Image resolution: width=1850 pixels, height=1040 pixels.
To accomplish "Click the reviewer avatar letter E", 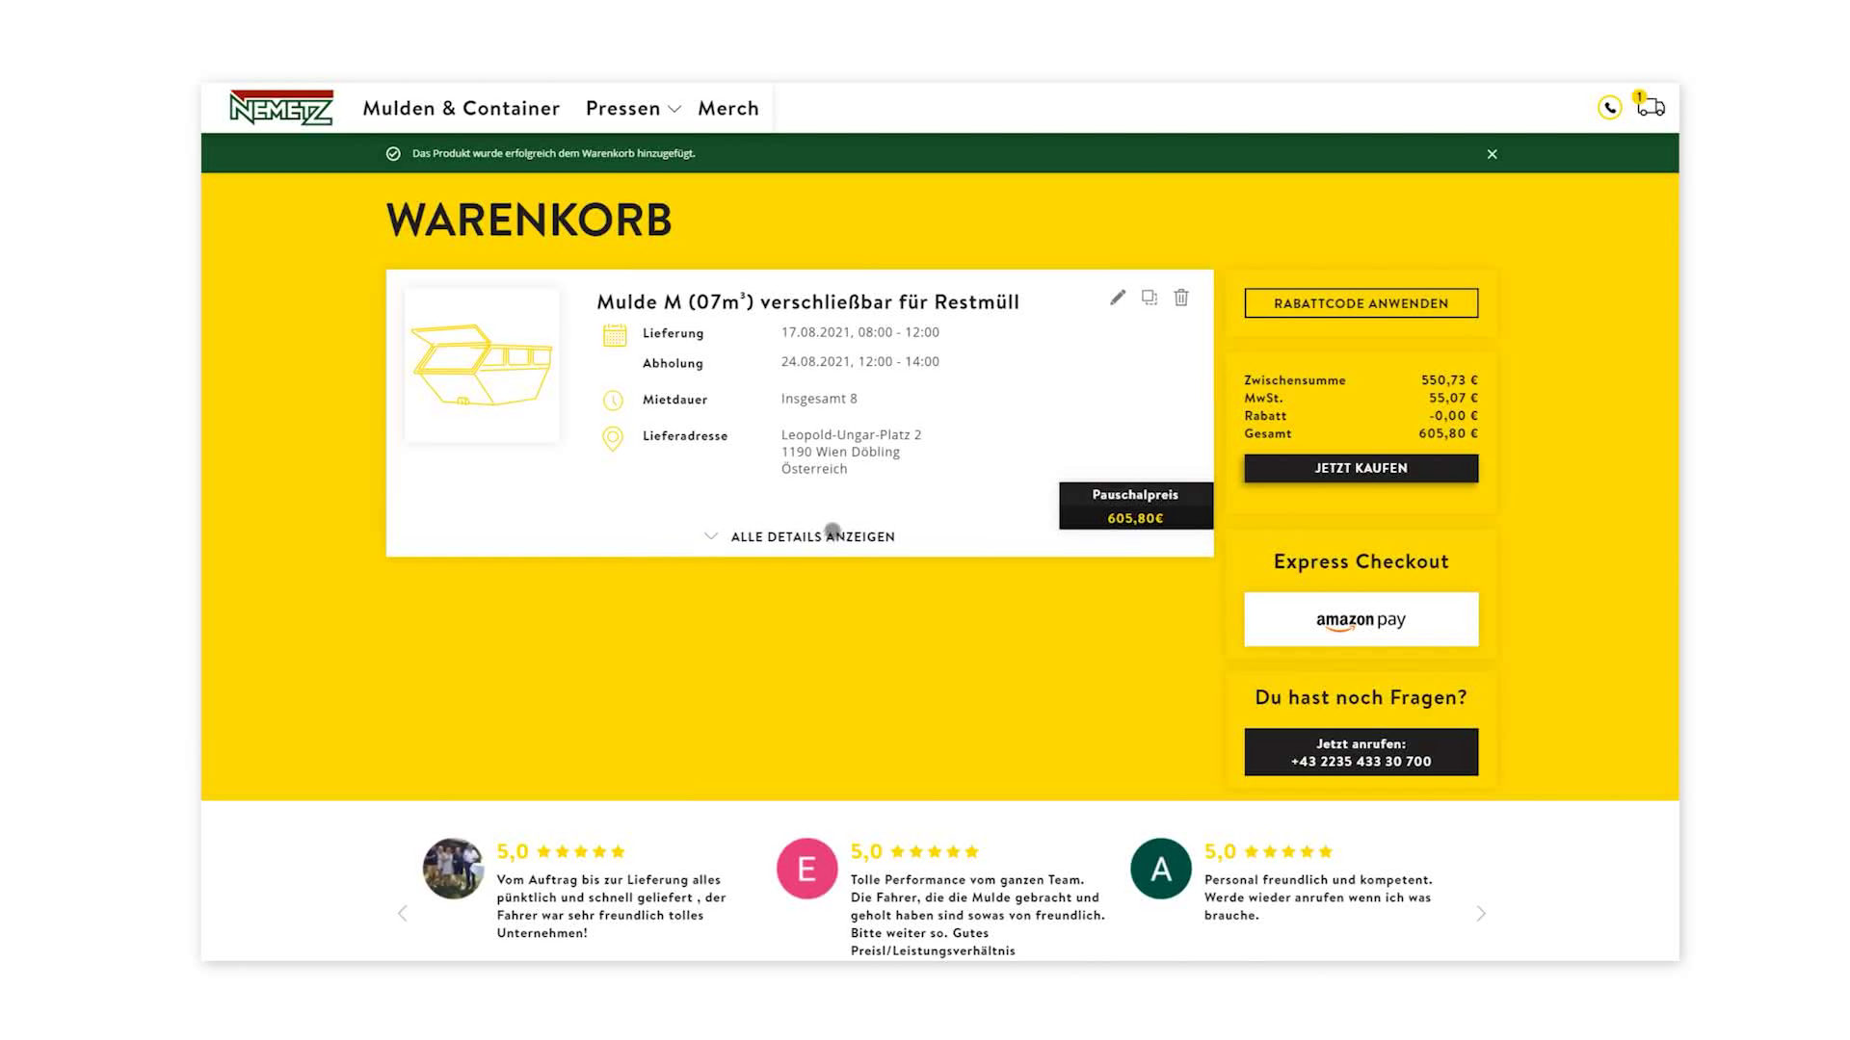I will pyautogui.click(x=806, y=869).
